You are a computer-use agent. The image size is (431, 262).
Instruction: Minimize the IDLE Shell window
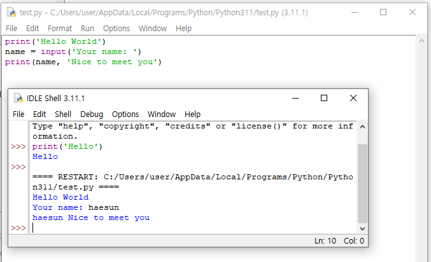(x=295, y=98)
